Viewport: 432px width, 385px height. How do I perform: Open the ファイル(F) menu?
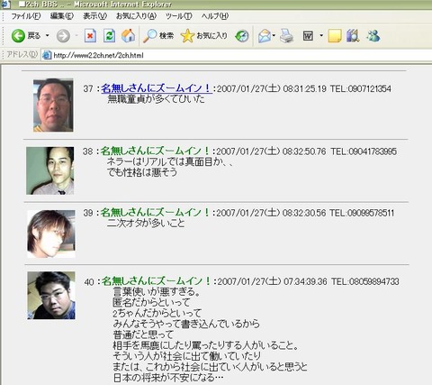(26, 16)
